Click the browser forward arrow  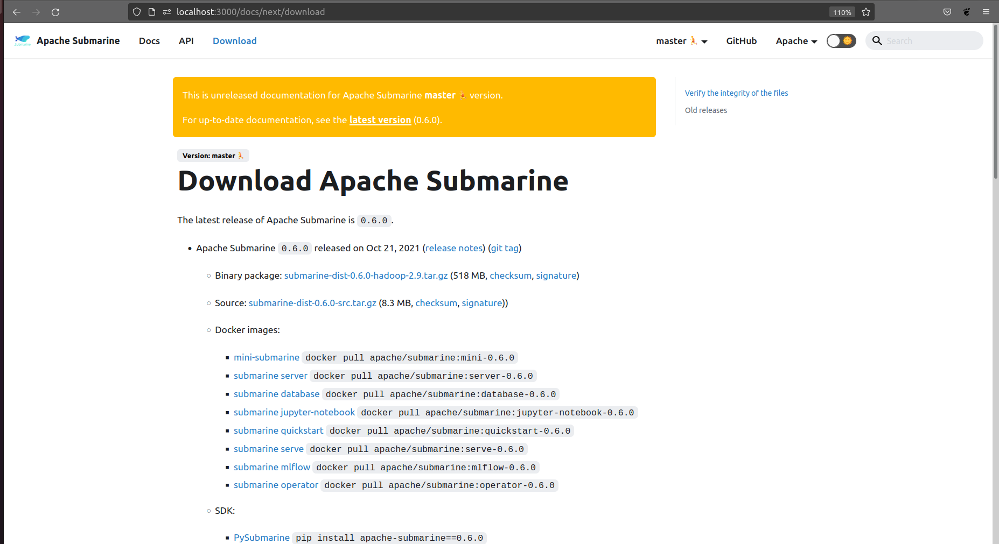click(36, 12)
